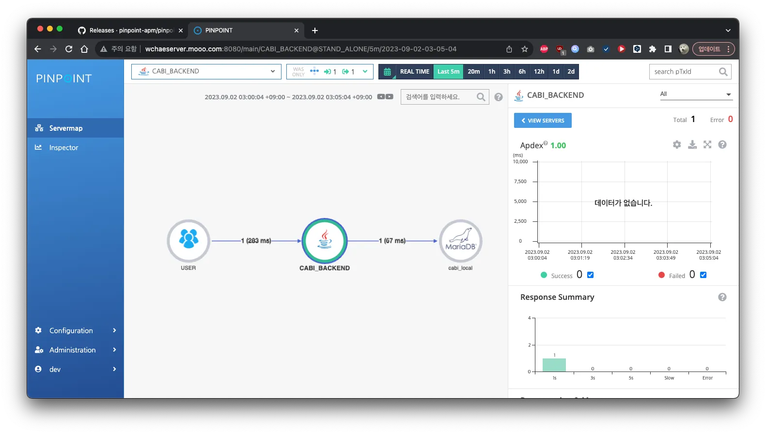Expand scatter chart to full screen
Screen dimensions: 766x434
click(707, 144)
